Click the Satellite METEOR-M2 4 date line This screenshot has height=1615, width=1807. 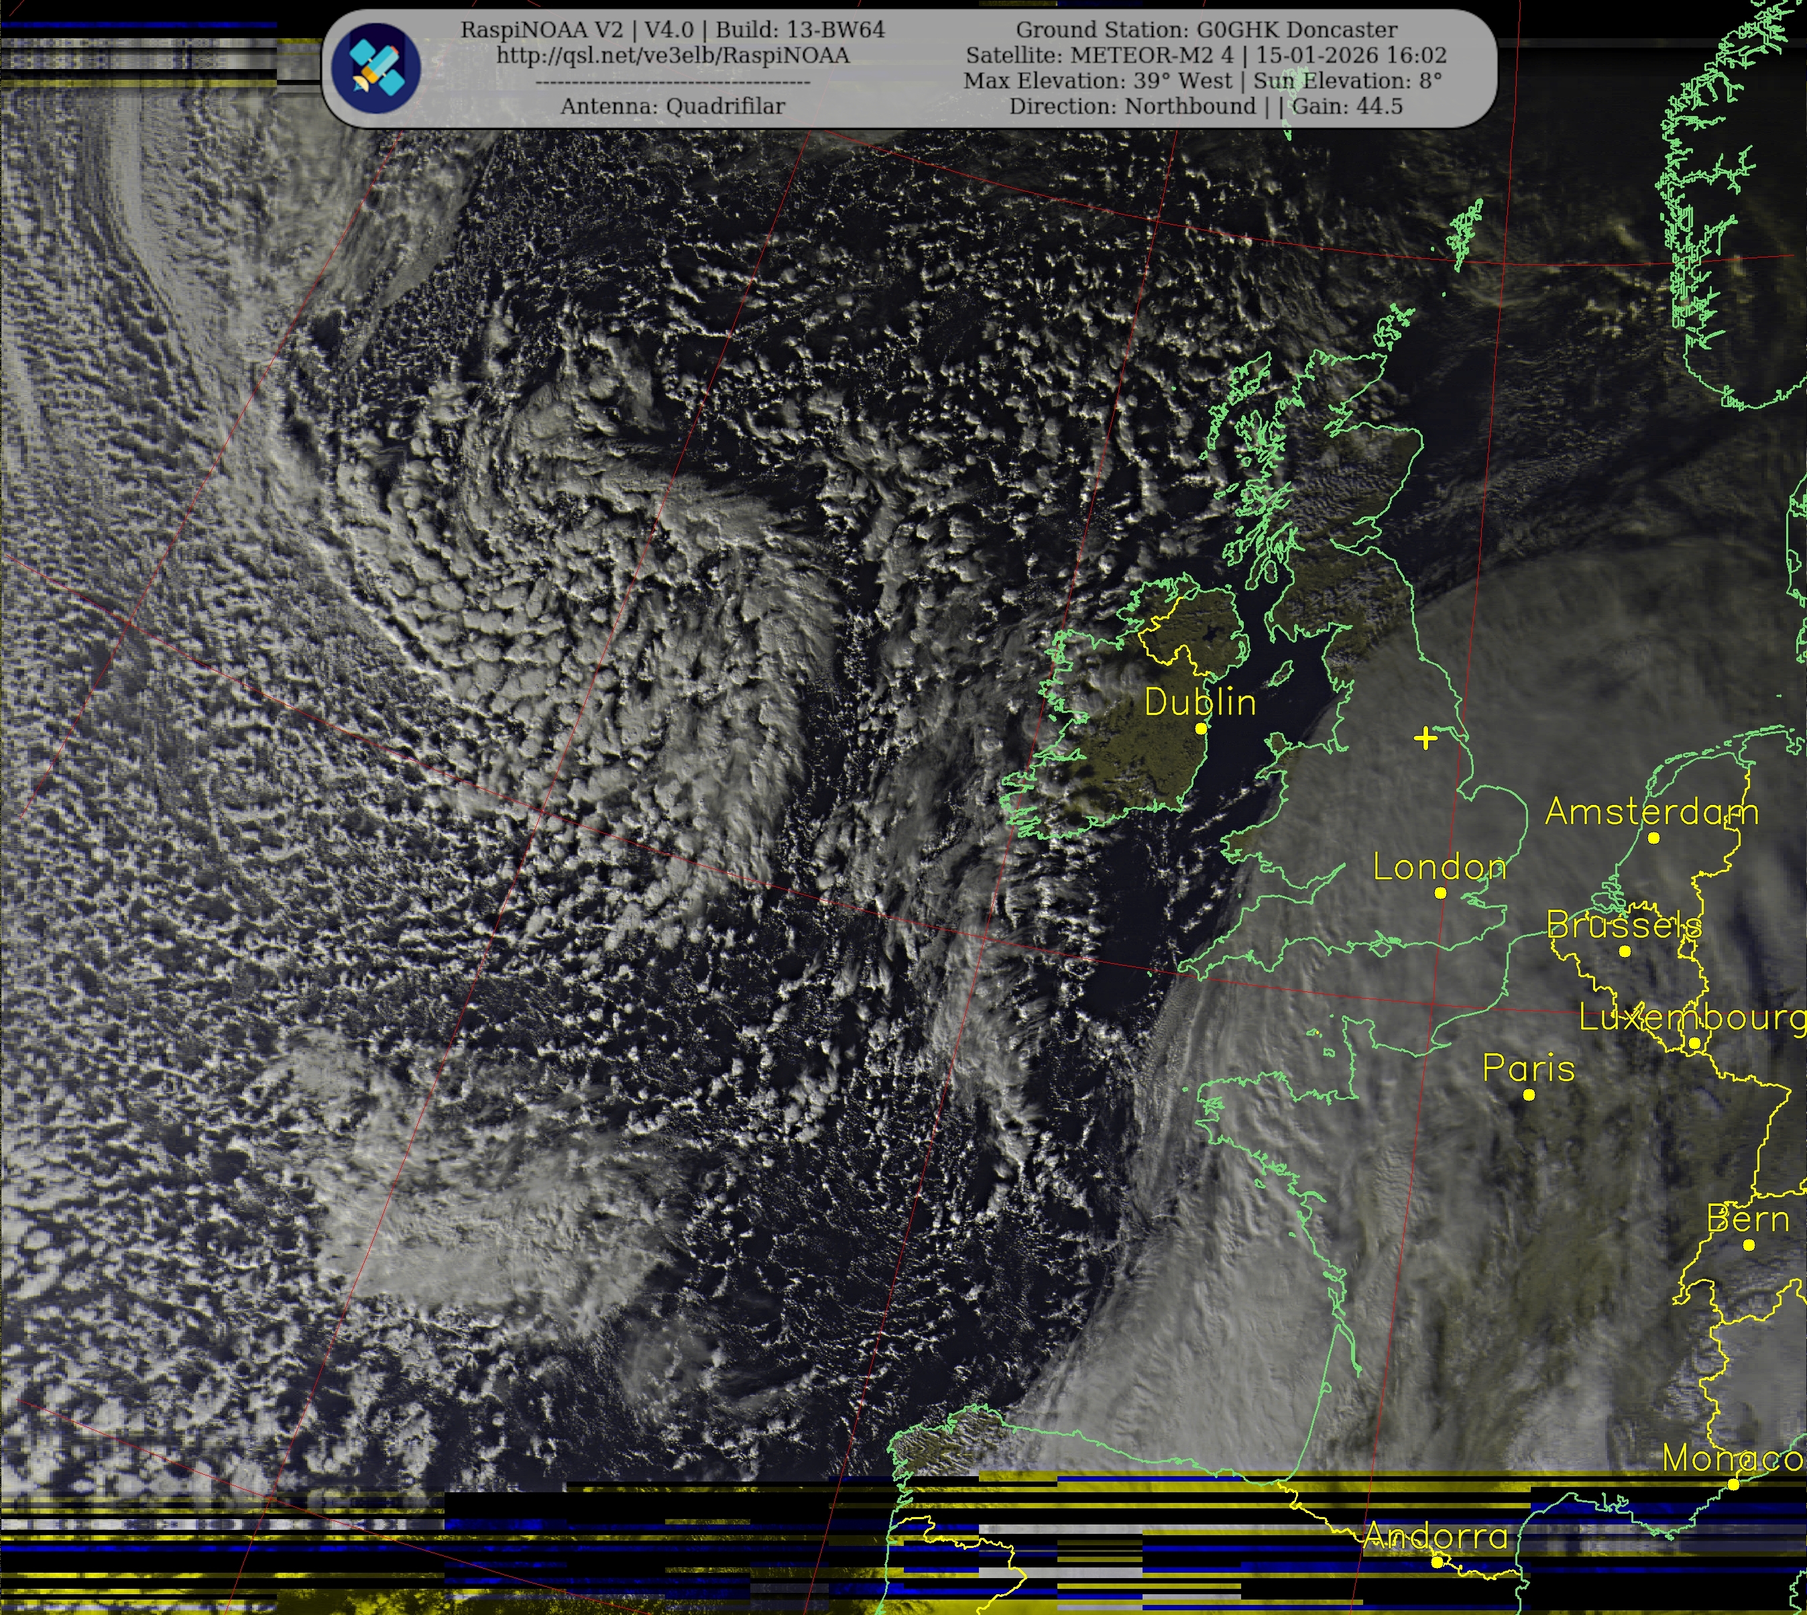tap(1206, 55)
